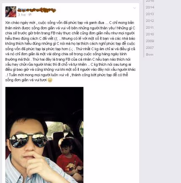Open the poster's profile picture thumbnail
181x183 pixels.
(x=11, y=12)
